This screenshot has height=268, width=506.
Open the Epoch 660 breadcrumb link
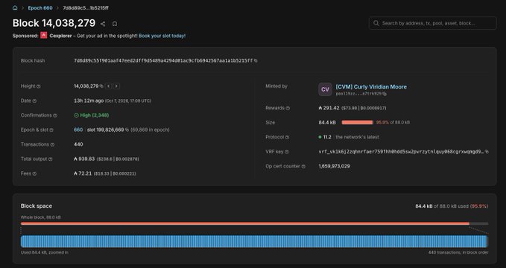tap(40, 7)
